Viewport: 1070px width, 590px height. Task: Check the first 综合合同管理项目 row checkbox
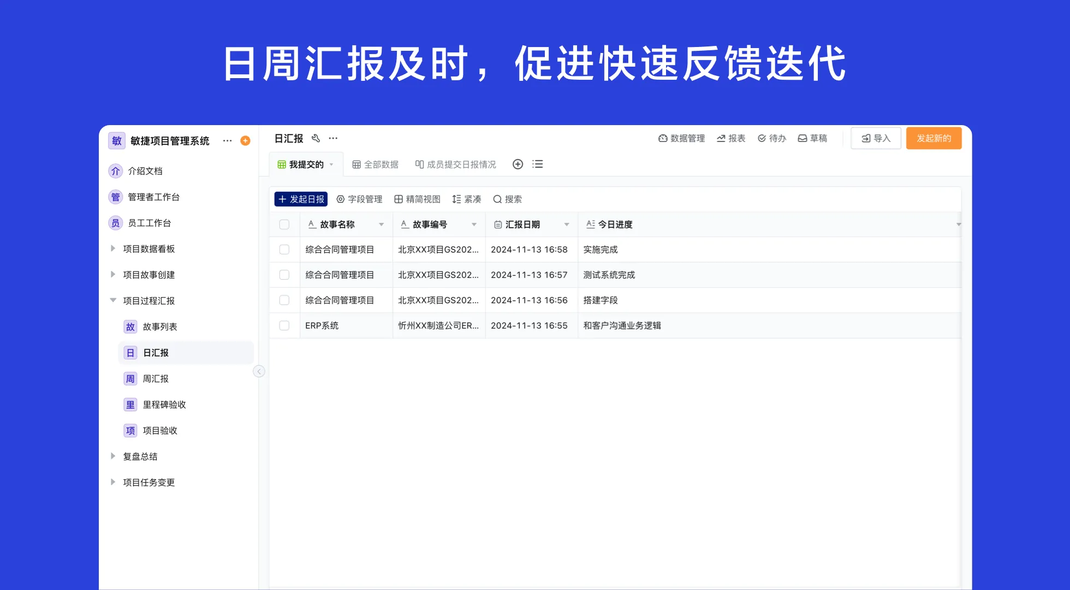(284, 249)
